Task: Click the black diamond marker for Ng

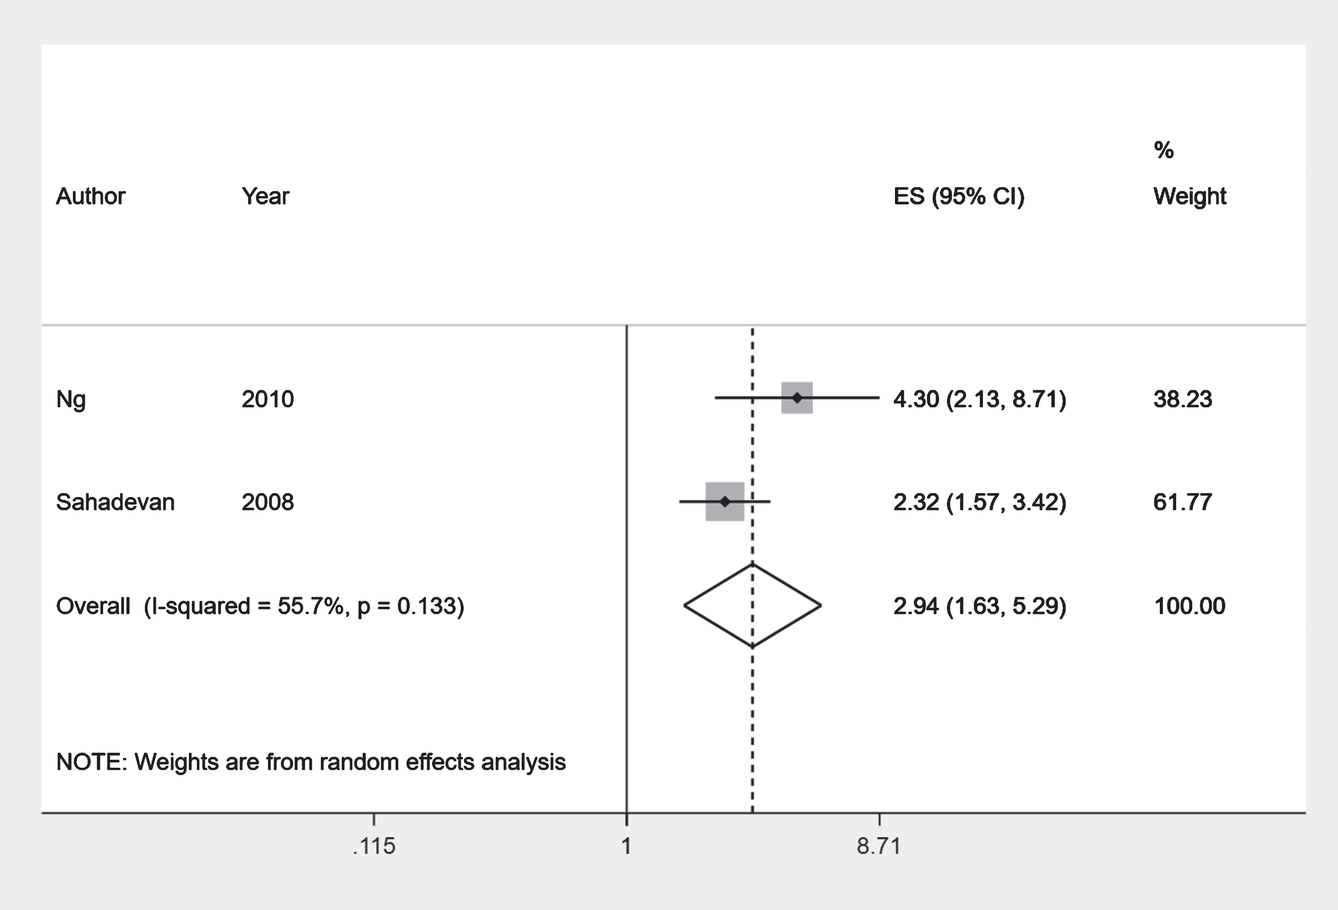Action: 797,397
